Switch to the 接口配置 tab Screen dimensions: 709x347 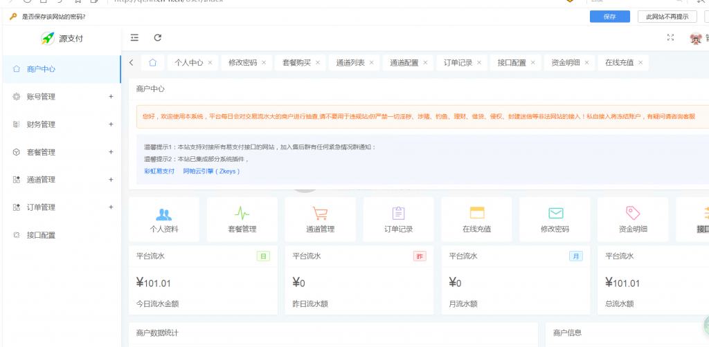512,63
